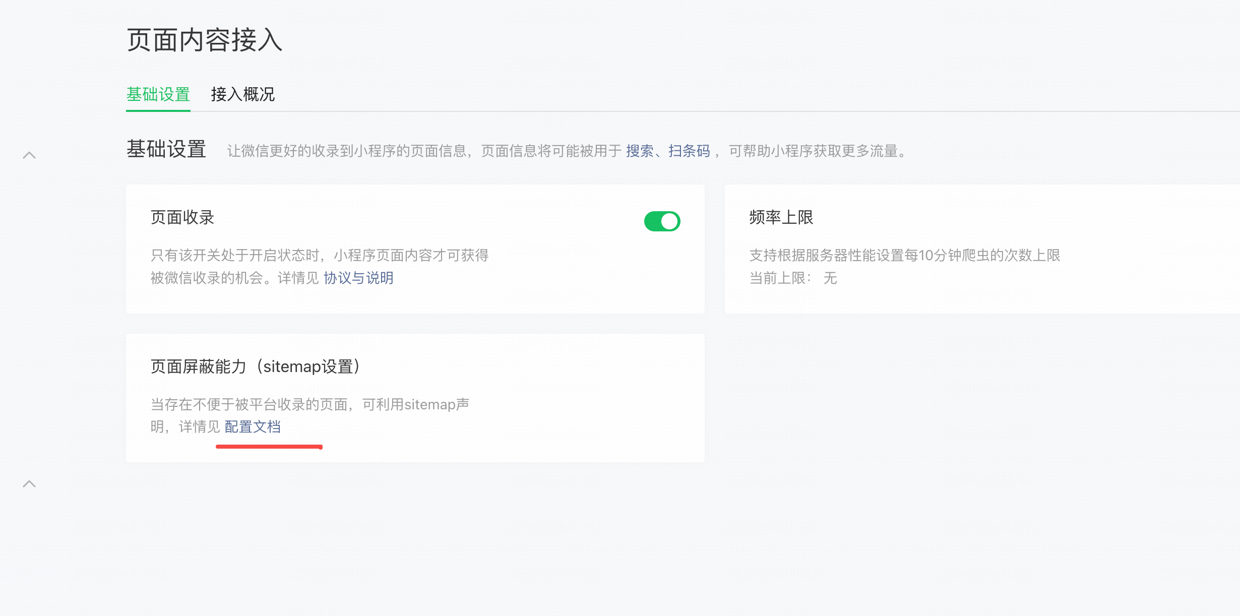The height and width of the screenshot is (616, 1240).
Task: Switch to the 接入概况 tab
Action: (242, 94)
